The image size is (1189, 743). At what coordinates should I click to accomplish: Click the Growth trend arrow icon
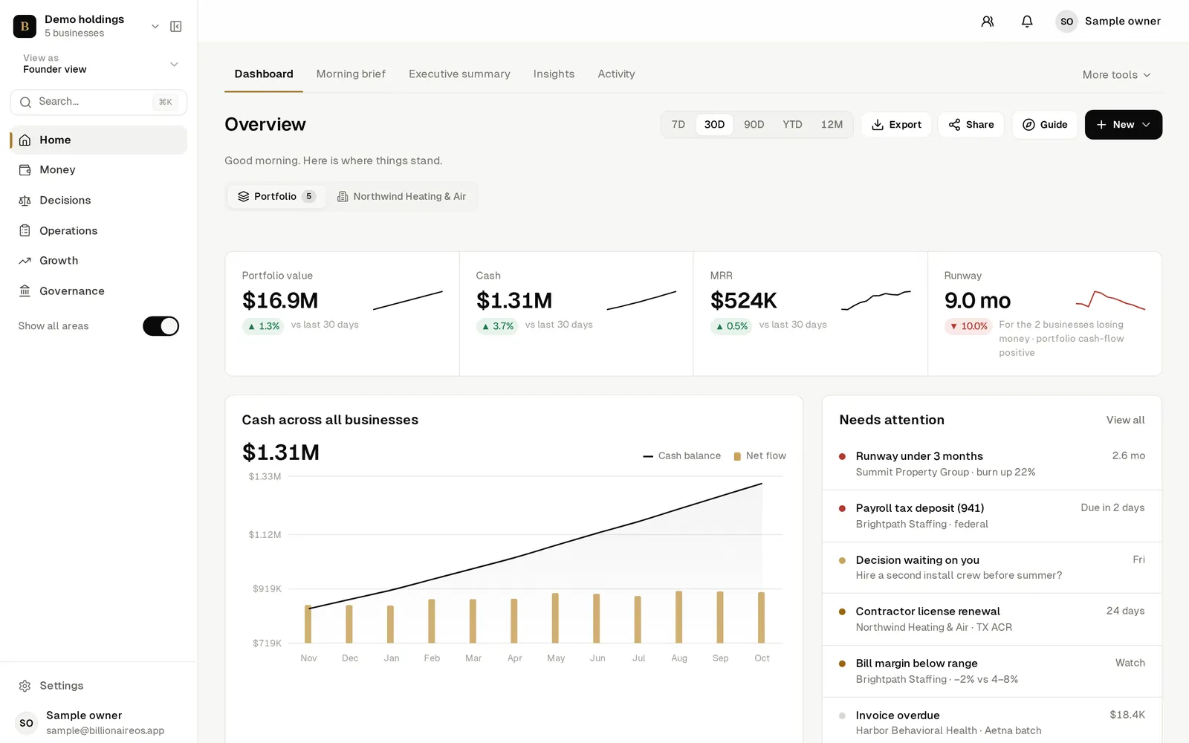[25, 261]
